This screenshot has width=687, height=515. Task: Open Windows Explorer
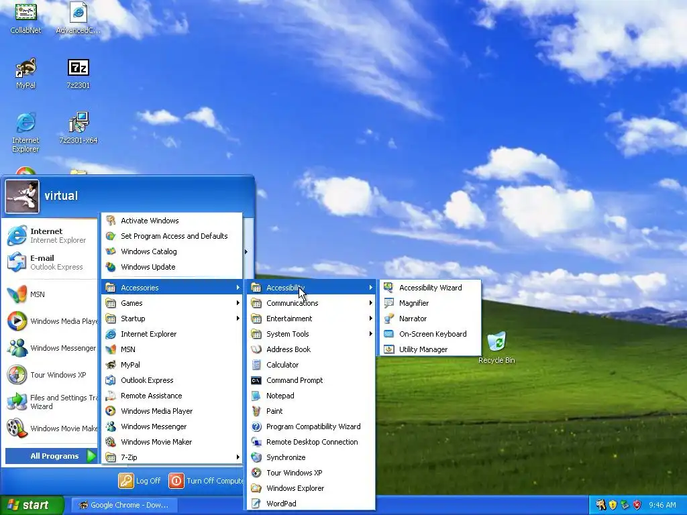(311, 488)
